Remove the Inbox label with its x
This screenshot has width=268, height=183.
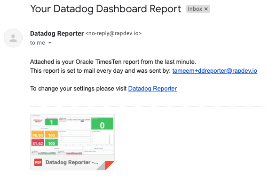tap(206, 9)
